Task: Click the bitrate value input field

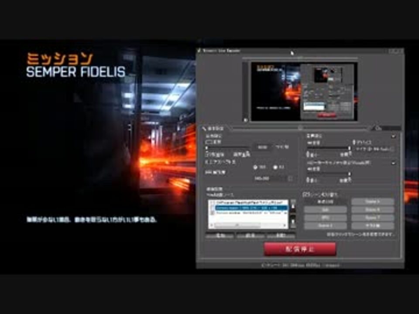Action: 263,147
